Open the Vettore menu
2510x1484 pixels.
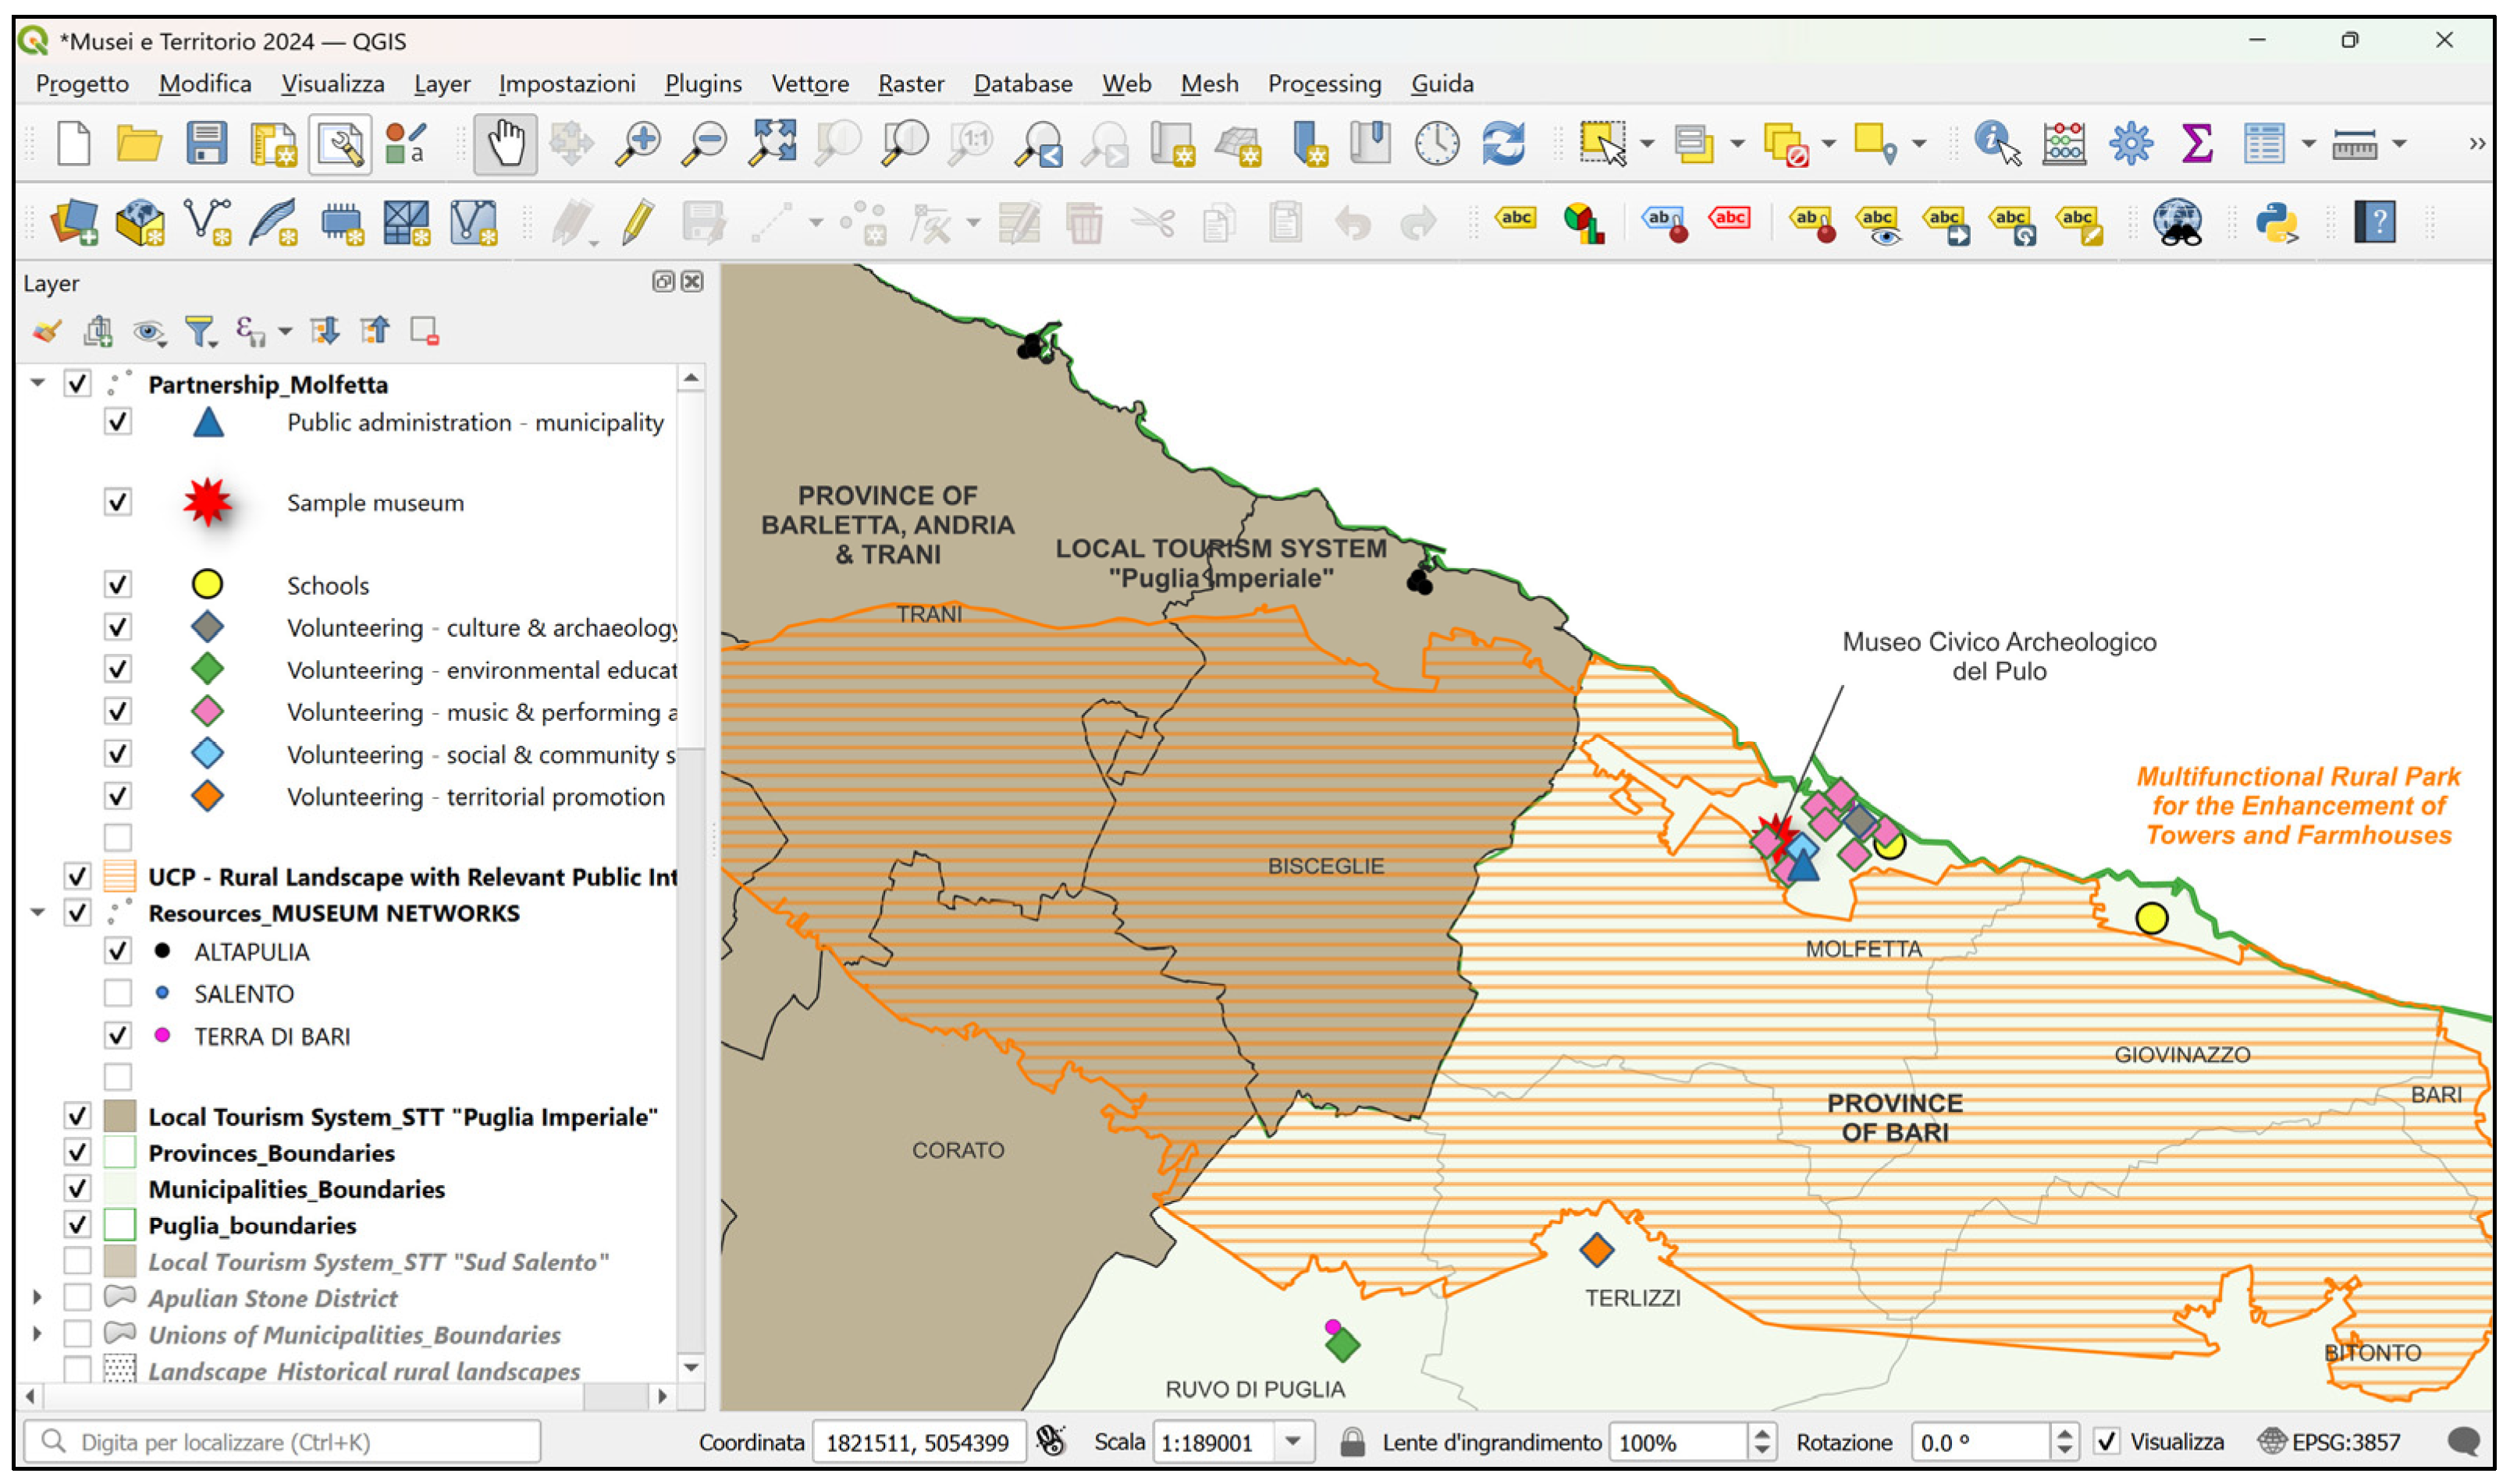pyautogui.click(x=809, y=84)
